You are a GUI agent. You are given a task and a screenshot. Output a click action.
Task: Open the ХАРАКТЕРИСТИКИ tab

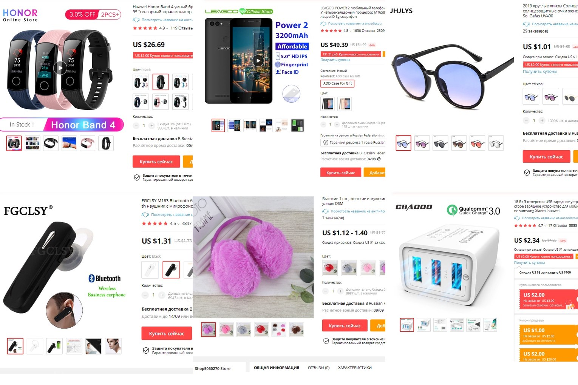[x=355, y=368]
